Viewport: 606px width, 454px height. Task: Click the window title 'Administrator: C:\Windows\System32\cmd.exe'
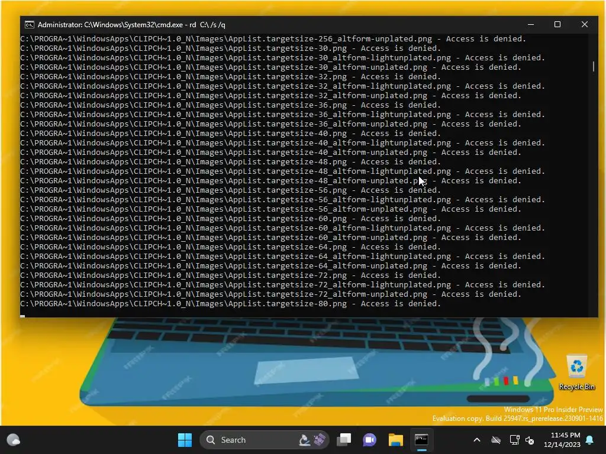pyautogui.click(x=110, y=25)
